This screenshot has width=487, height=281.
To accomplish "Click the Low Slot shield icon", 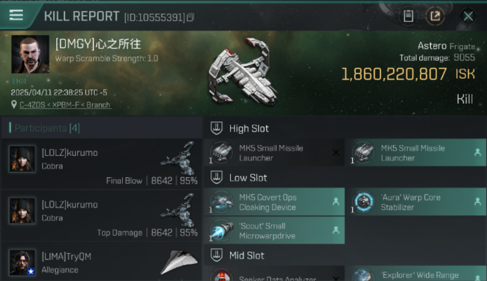I will pyautogui.click(x=217, y=178).
